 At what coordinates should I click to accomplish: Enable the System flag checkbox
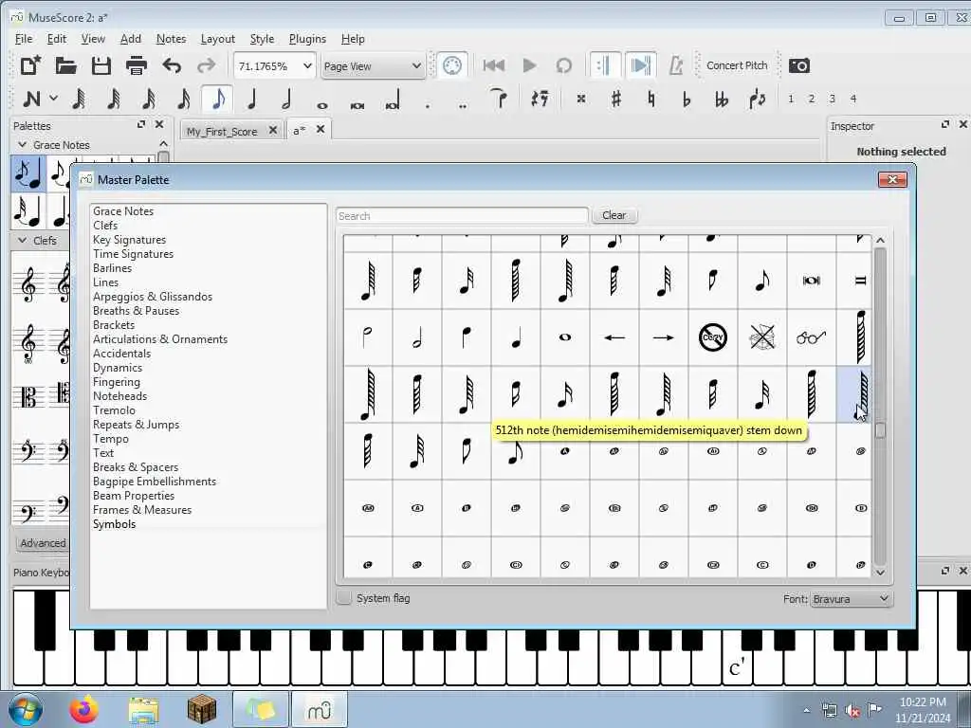pyautogui.click(x=344, y=598)
